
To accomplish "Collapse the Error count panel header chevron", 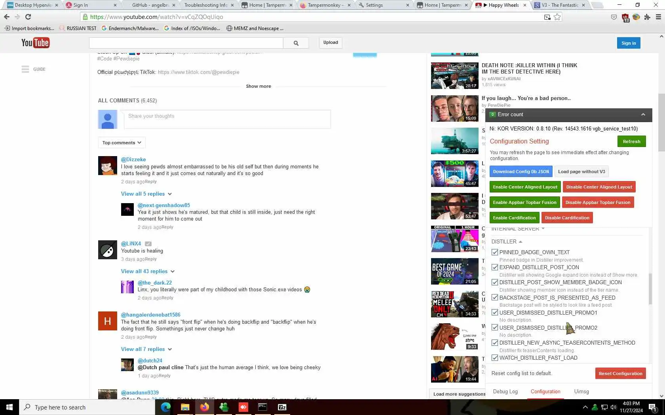I will [643, 115].
